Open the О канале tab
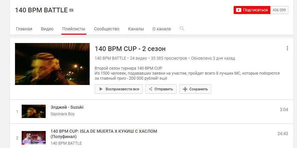 point(162,29)
